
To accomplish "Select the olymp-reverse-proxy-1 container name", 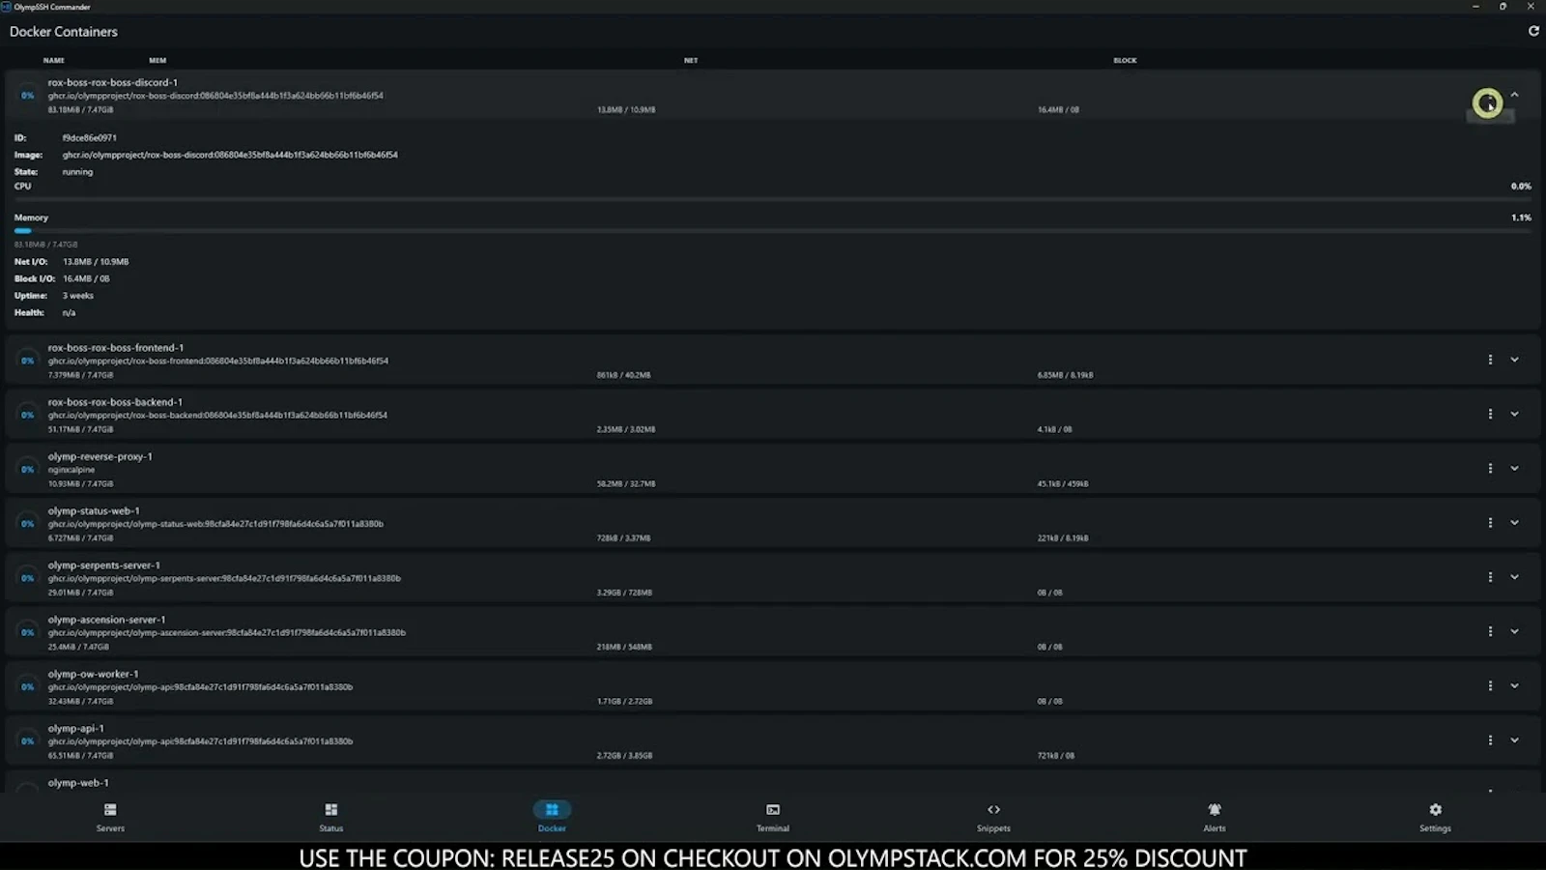I will (100, 456).
